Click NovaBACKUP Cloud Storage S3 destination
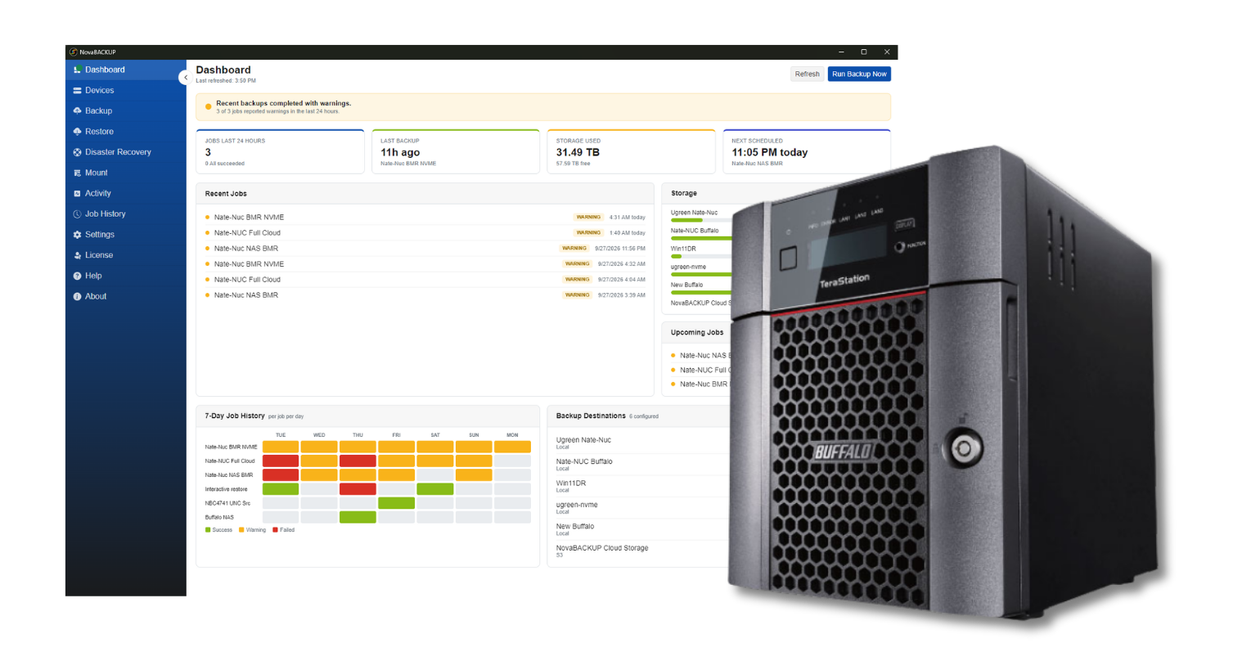The height and width of the screenshot is (652, 1233). pos(642,551)
